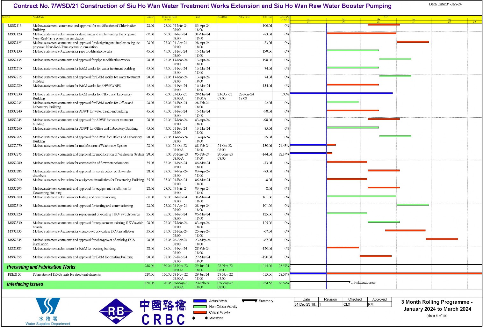Click the red Gantt bar for MSS2395
Screen dimensions: 483x327
(x=376, y=256)
